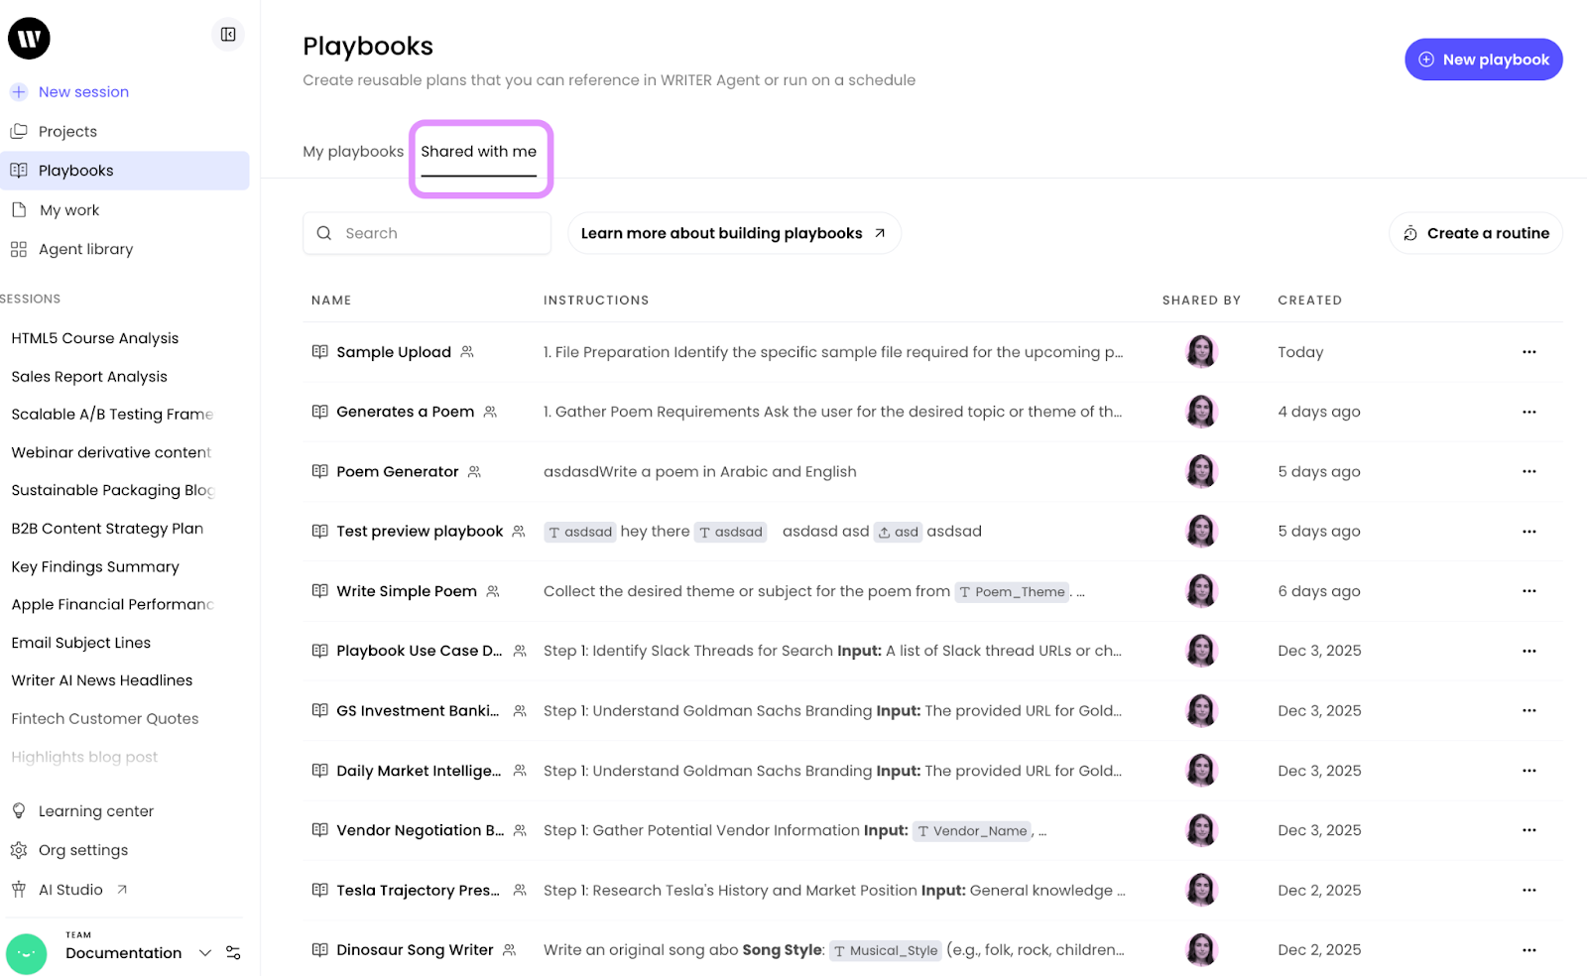Click the Musical_Style variable chip
This screenshot has width=1587, height=976.
(885, 950)
